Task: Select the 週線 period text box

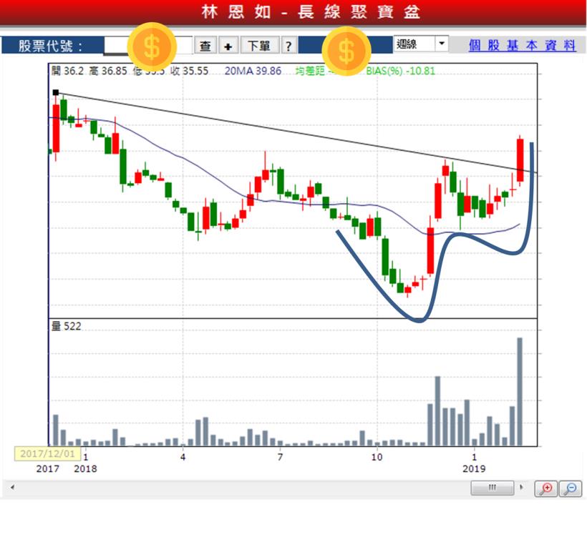Action: 414,44
